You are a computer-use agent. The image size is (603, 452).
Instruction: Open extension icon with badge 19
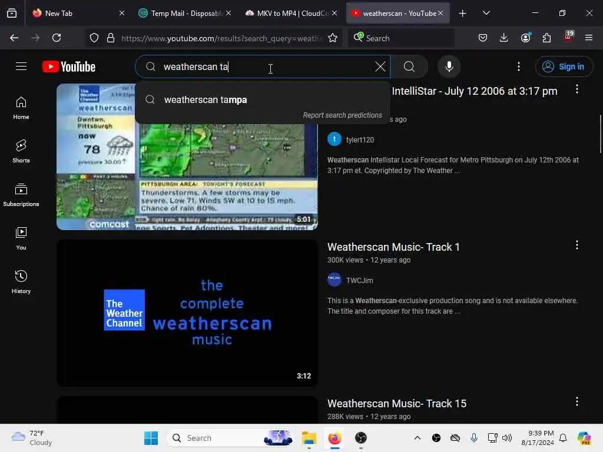[568, 37]
